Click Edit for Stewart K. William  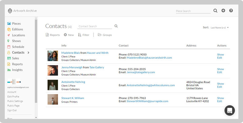(220, 101)
